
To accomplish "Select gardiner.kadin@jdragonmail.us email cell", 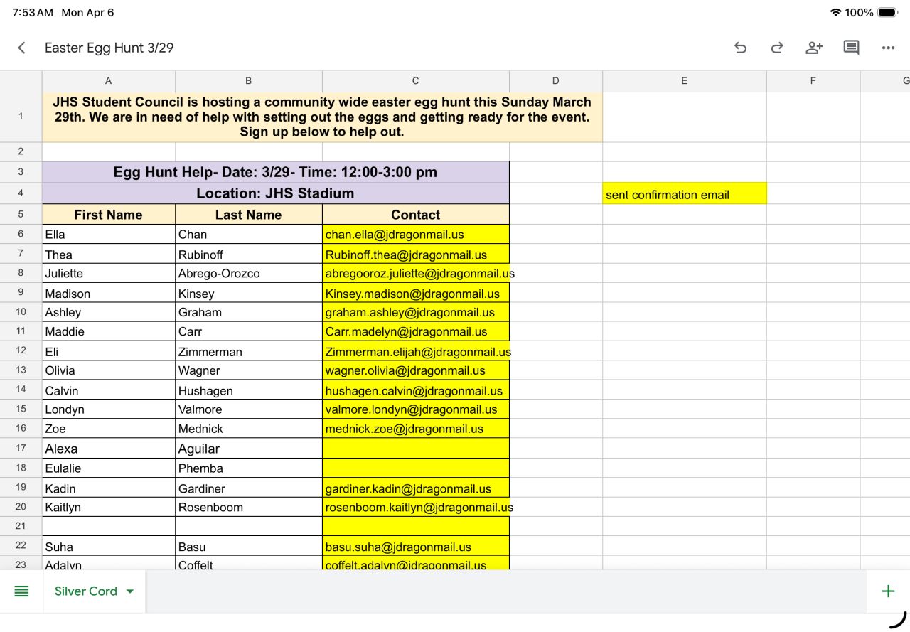I will click(416, 488).
